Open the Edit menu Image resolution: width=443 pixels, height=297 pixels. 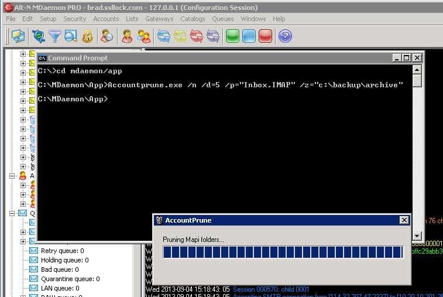tap(28, 19)
